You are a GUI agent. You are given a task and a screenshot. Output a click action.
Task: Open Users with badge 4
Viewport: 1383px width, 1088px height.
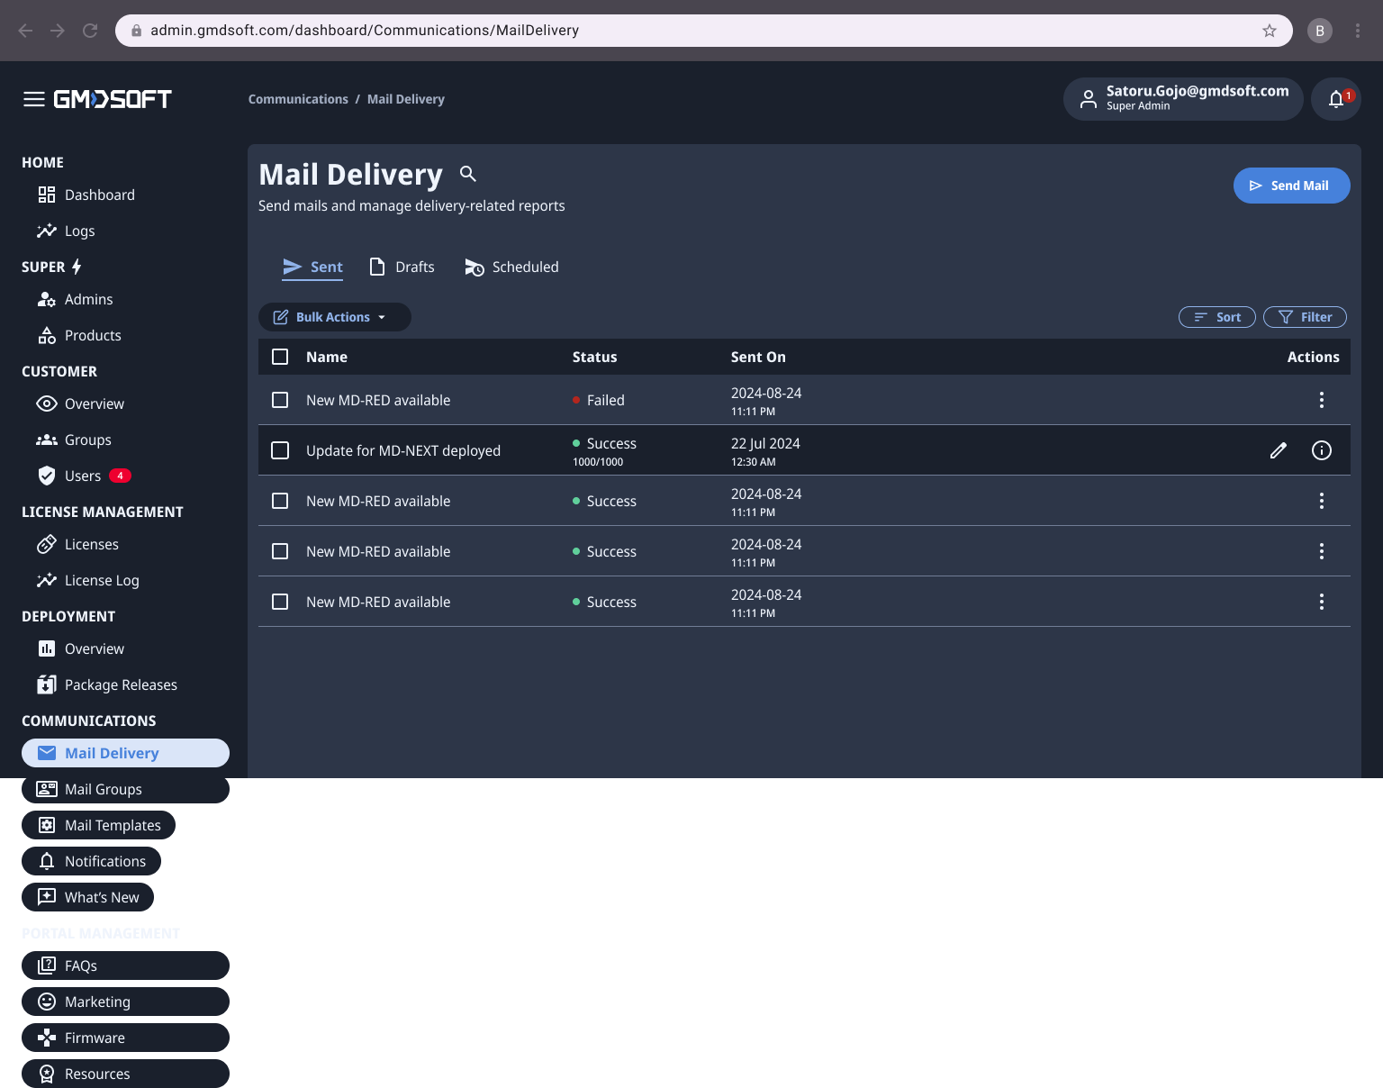[84, 476]
